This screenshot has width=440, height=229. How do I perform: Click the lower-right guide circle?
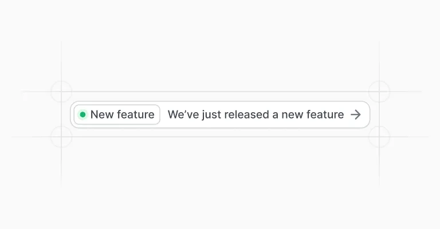(x=379, y=137)
